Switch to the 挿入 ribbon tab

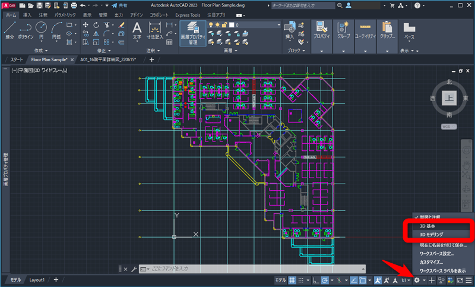click(x=27, y=14)
